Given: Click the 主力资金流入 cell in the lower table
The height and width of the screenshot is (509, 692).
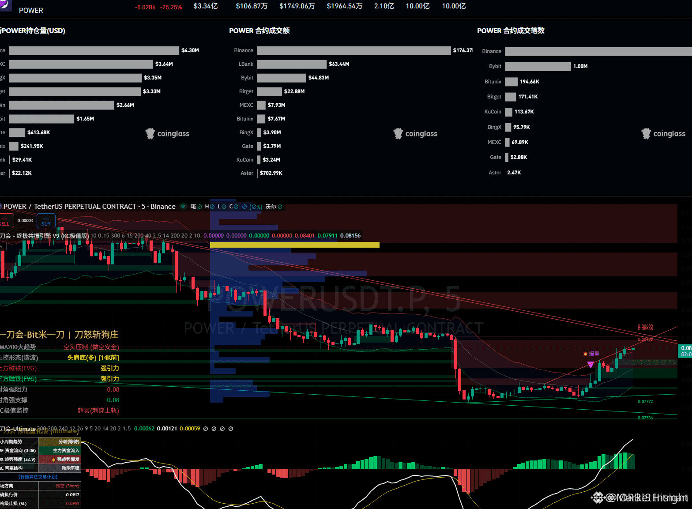Looking at the screenshot, I should pos(60,450).
